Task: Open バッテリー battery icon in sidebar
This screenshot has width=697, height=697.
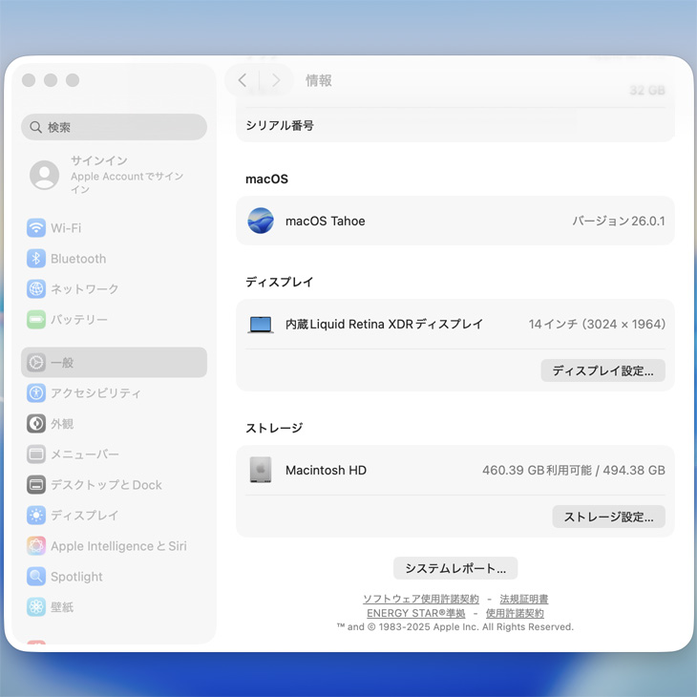Action: click(36, 320)
